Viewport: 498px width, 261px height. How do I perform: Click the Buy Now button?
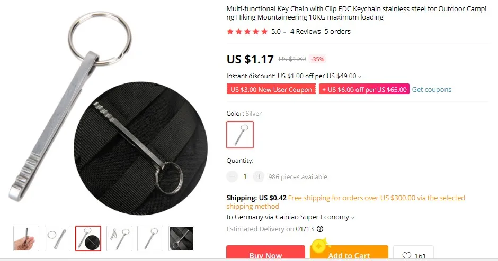(x=265, y=253)
